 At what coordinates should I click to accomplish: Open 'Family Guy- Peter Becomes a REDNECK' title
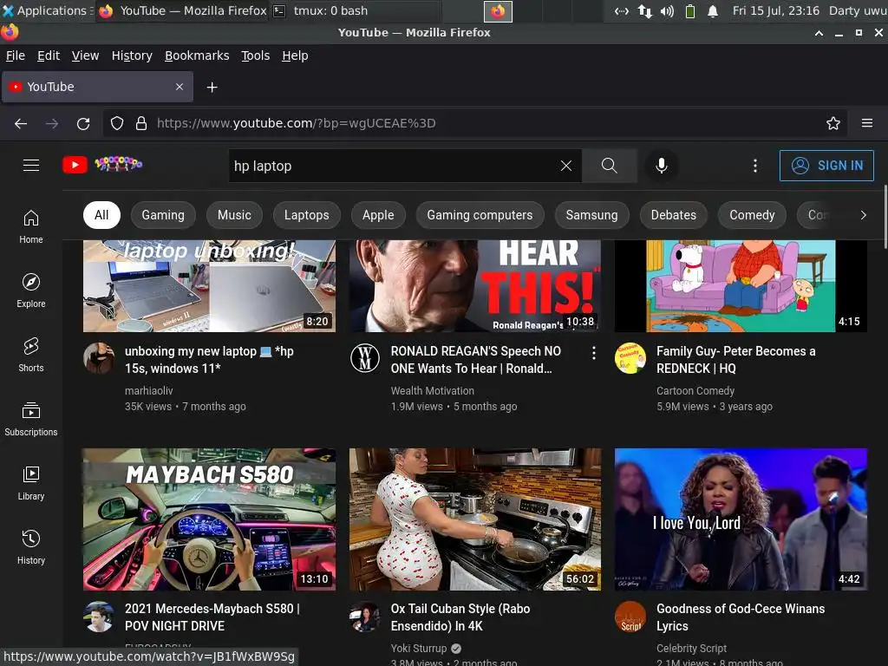735,360
